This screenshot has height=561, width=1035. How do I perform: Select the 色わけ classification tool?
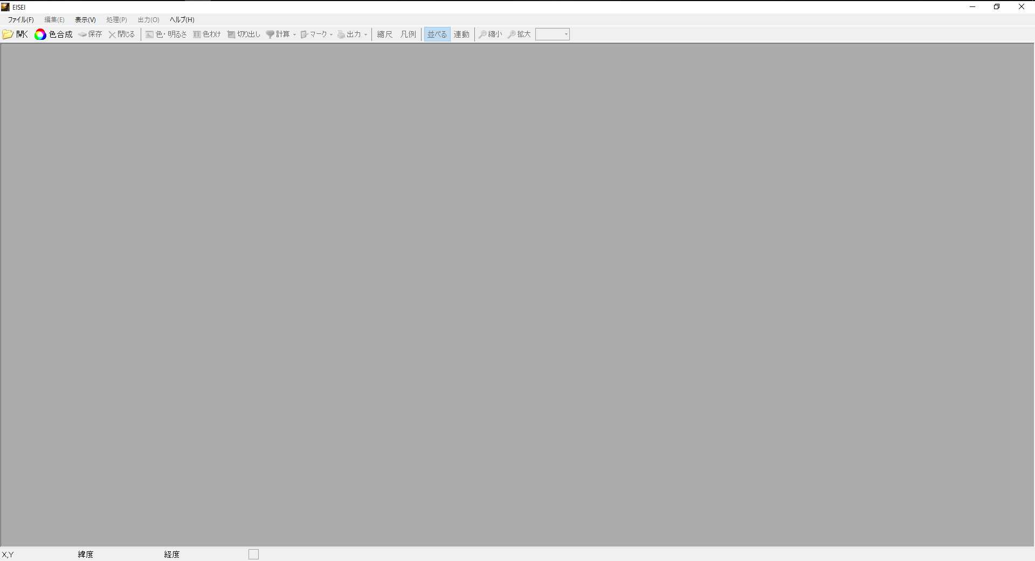point(207,34)
